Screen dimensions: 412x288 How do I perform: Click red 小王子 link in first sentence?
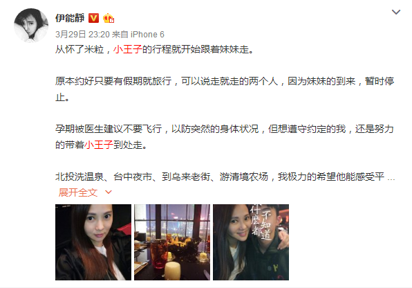(128, 49)
